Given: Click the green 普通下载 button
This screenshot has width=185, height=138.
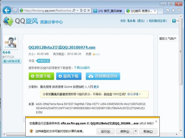Looking at the screenshot, I should pos(41,76).
